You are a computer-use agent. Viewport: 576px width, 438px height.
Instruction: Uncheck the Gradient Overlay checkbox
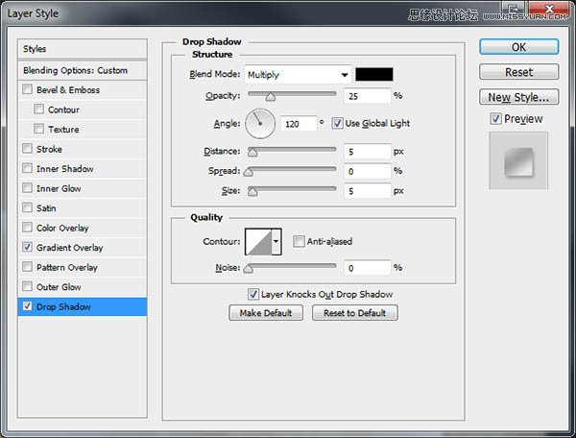click(x=27, y=247)
